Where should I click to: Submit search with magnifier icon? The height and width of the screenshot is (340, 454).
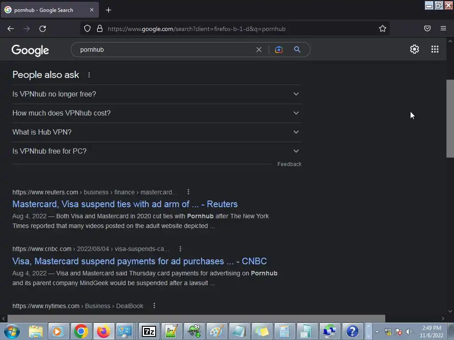coord(297,50)
